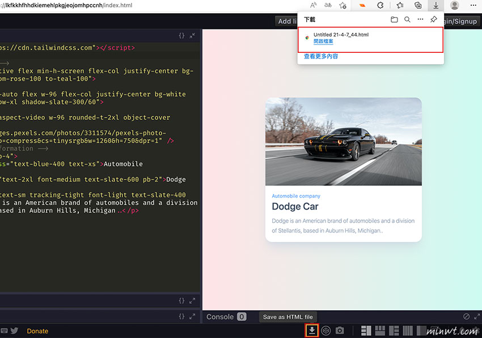Pin the downloads popup
482x338 pixels.
pos(433,19)
